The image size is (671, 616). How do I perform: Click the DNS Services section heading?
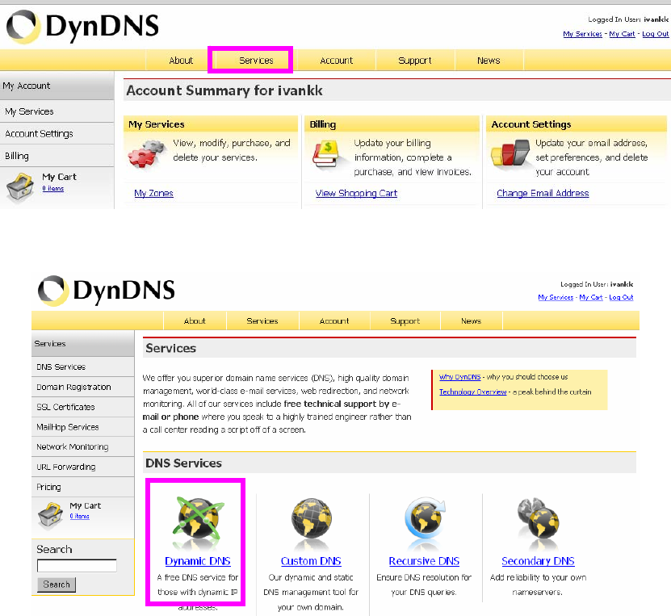click(x=183, y=463)
